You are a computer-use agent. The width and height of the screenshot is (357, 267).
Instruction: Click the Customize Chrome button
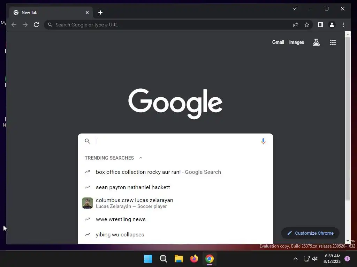click(310, 233)
